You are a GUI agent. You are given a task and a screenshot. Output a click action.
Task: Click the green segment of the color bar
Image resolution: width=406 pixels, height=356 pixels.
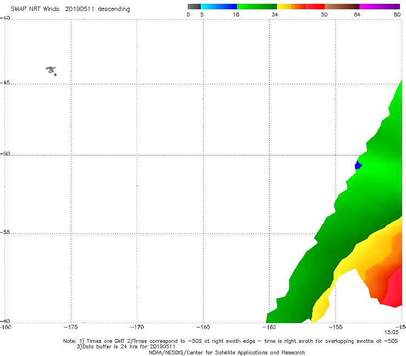[257, 7]
